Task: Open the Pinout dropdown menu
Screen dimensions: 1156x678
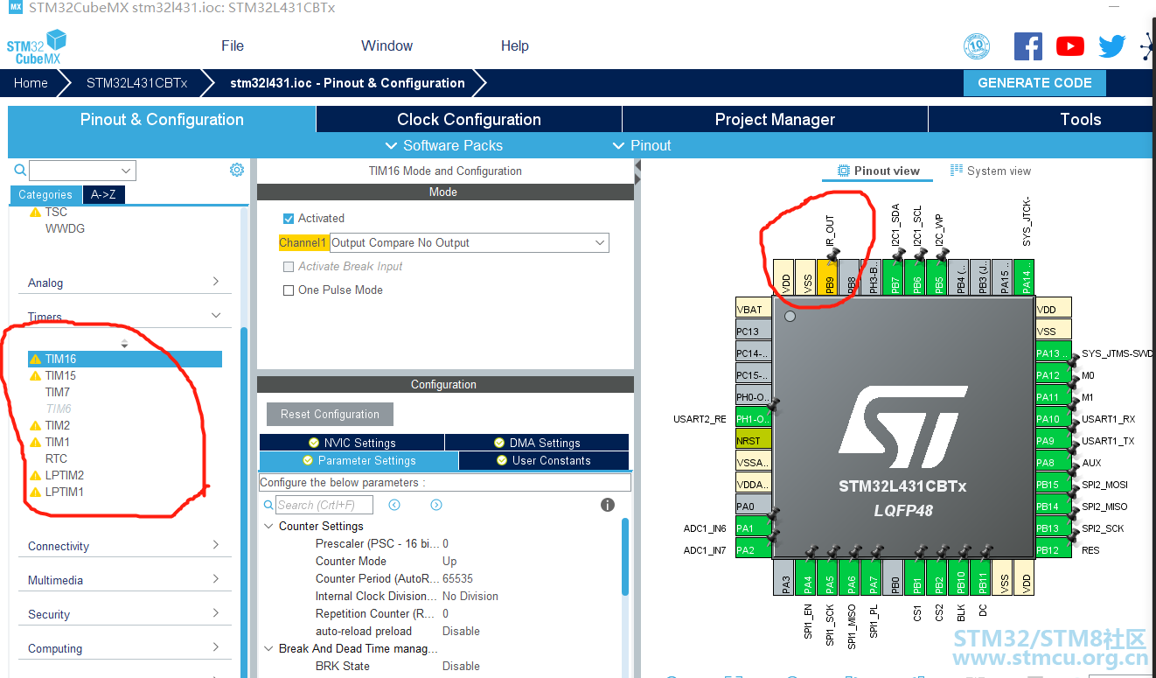Action: pyautogui.click(x=641, y=145)
